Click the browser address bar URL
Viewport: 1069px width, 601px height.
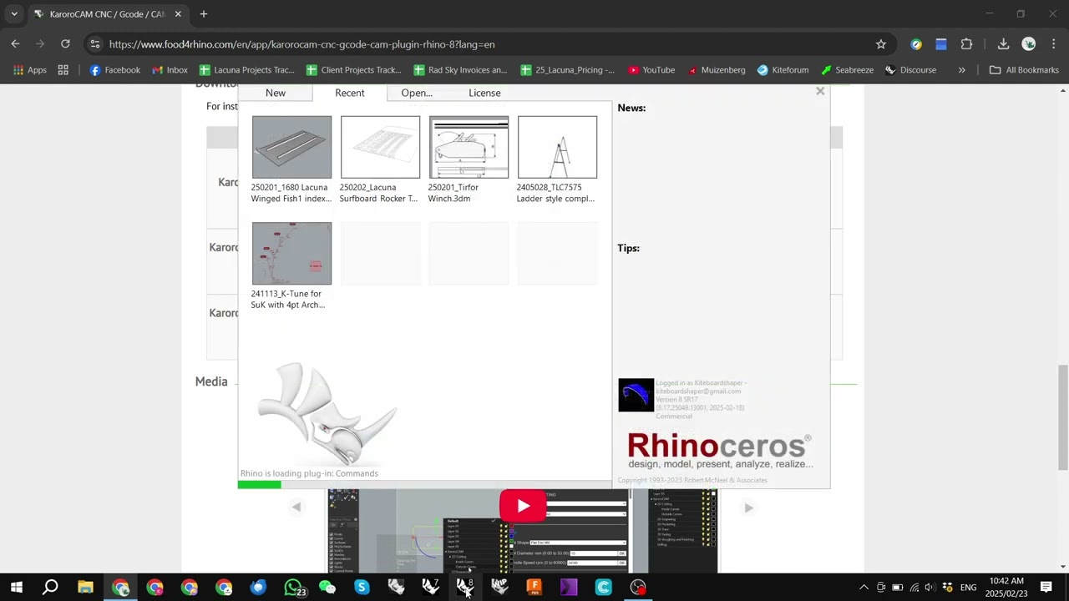[301, 44]
